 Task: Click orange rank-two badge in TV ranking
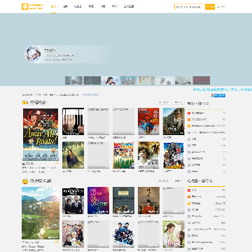(x=189, y=197)
